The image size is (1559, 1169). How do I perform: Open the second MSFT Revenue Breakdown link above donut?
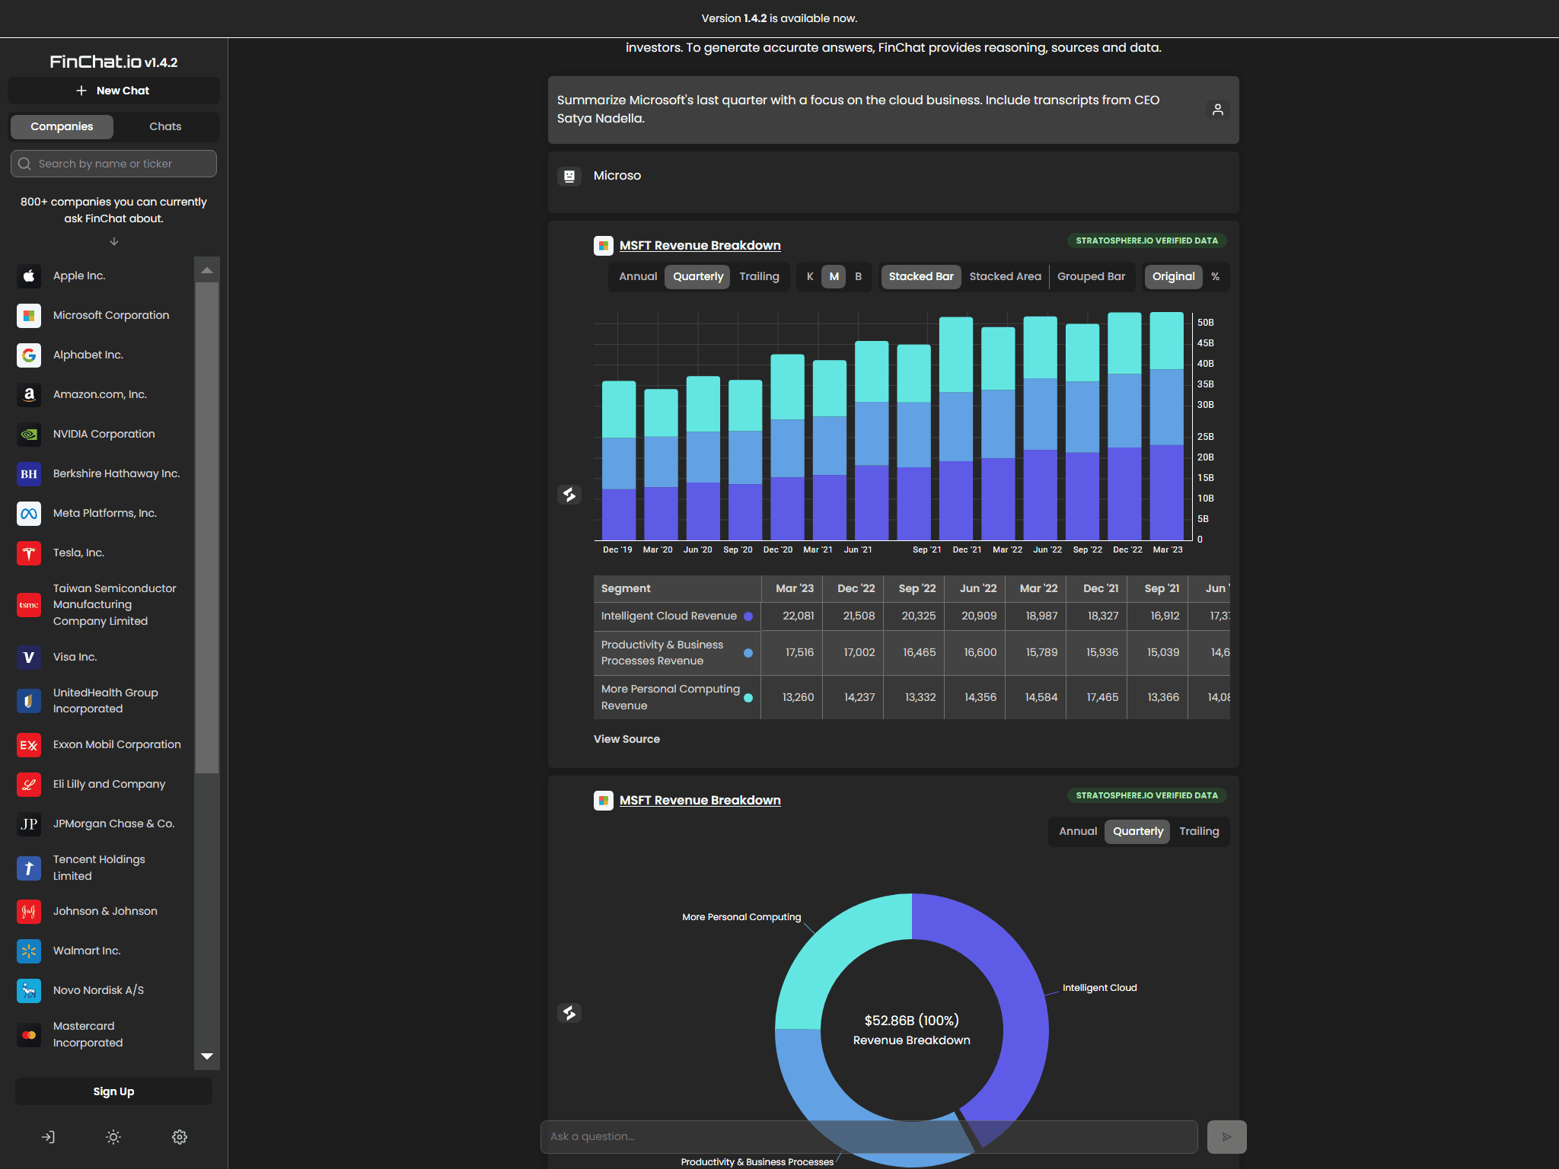(x=700, y=801)
